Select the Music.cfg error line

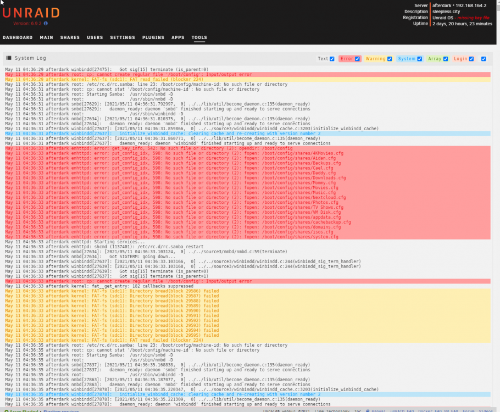(247, 193)
